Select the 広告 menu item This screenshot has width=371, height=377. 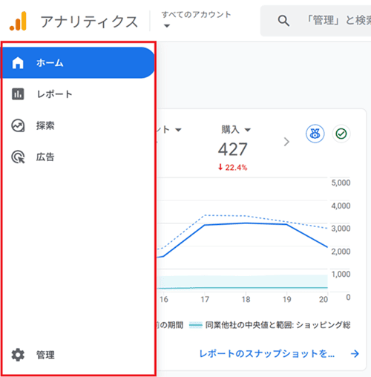pyautogui.click(x=78, y=157)
